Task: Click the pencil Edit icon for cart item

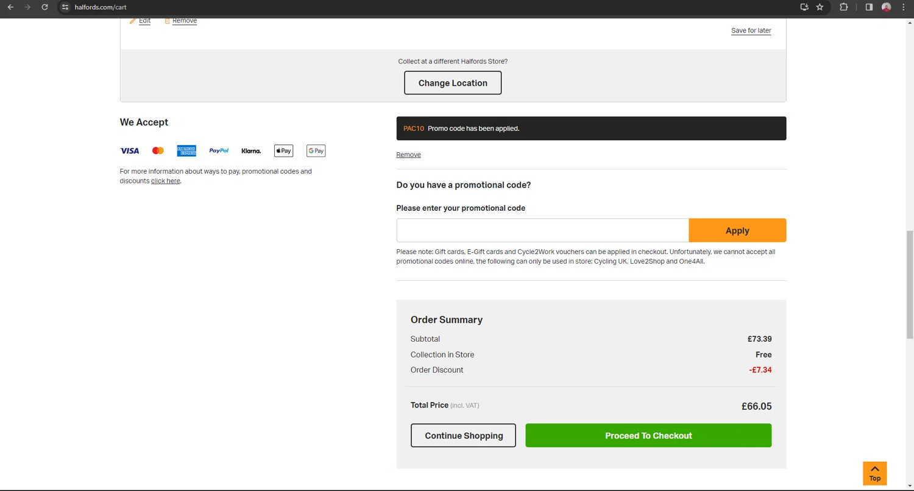Action: point(132,21)
